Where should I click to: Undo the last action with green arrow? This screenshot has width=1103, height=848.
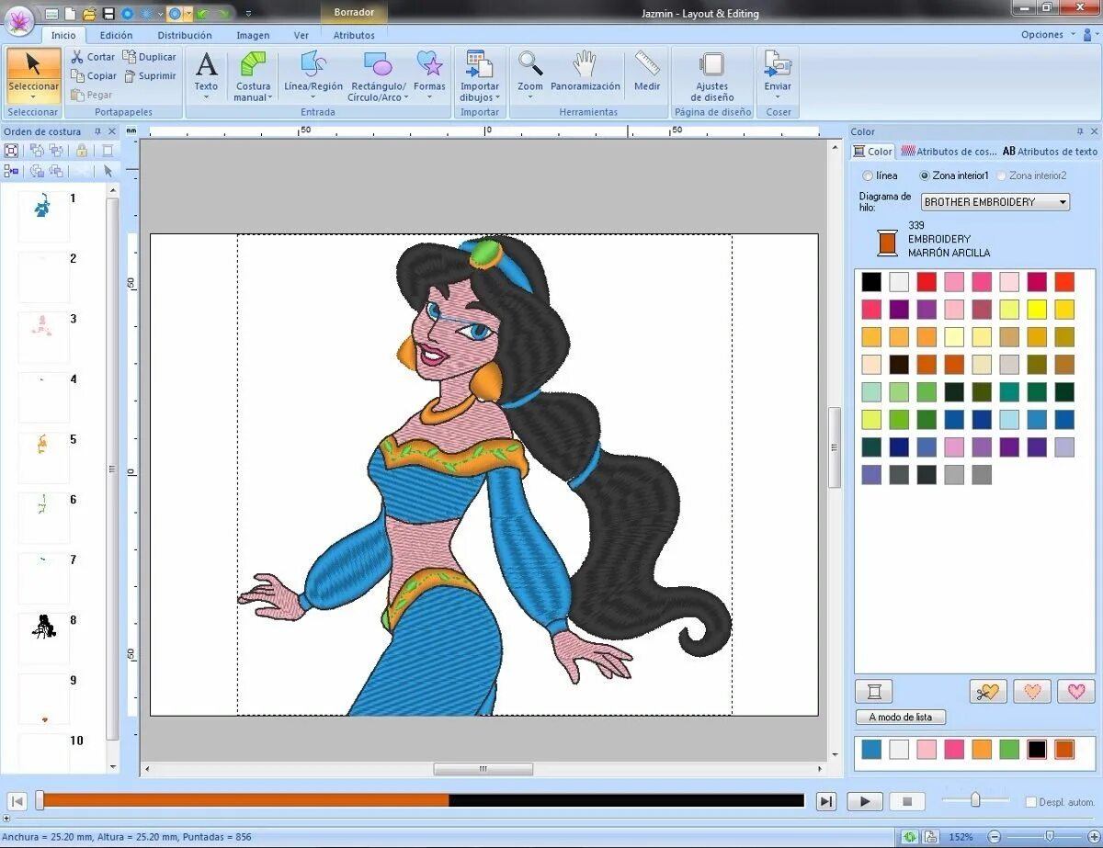204,14
